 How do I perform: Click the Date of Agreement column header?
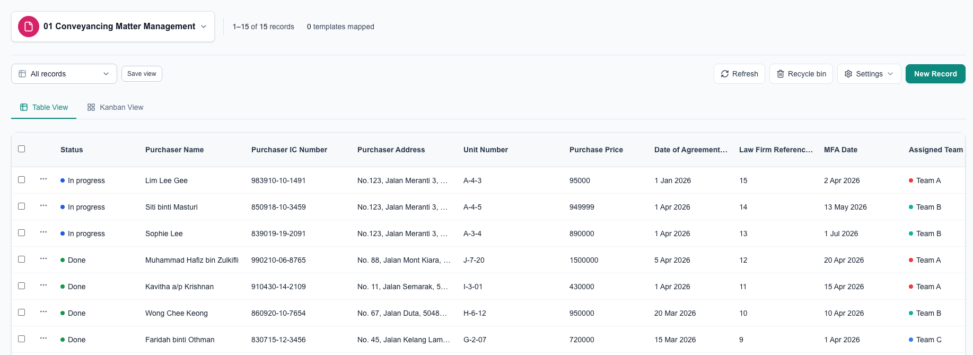coord(691,150)
